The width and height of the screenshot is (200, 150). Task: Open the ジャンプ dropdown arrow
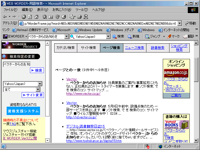164,37
